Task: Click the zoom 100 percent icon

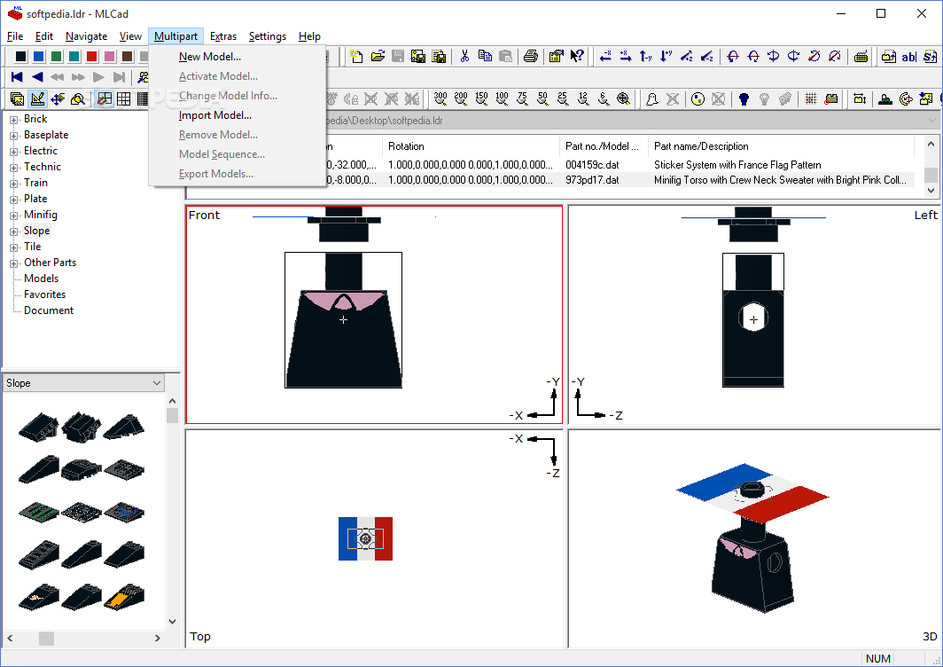Action: [503, 98]
